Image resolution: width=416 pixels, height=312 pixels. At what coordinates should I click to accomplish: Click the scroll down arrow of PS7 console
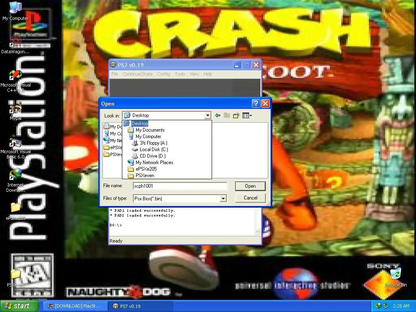click(x=257, y=232)
